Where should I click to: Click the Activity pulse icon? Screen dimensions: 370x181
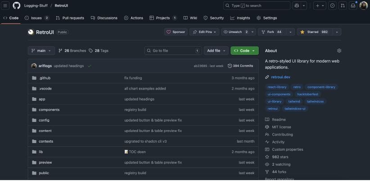pyautogui.click(x=267, y=142)
